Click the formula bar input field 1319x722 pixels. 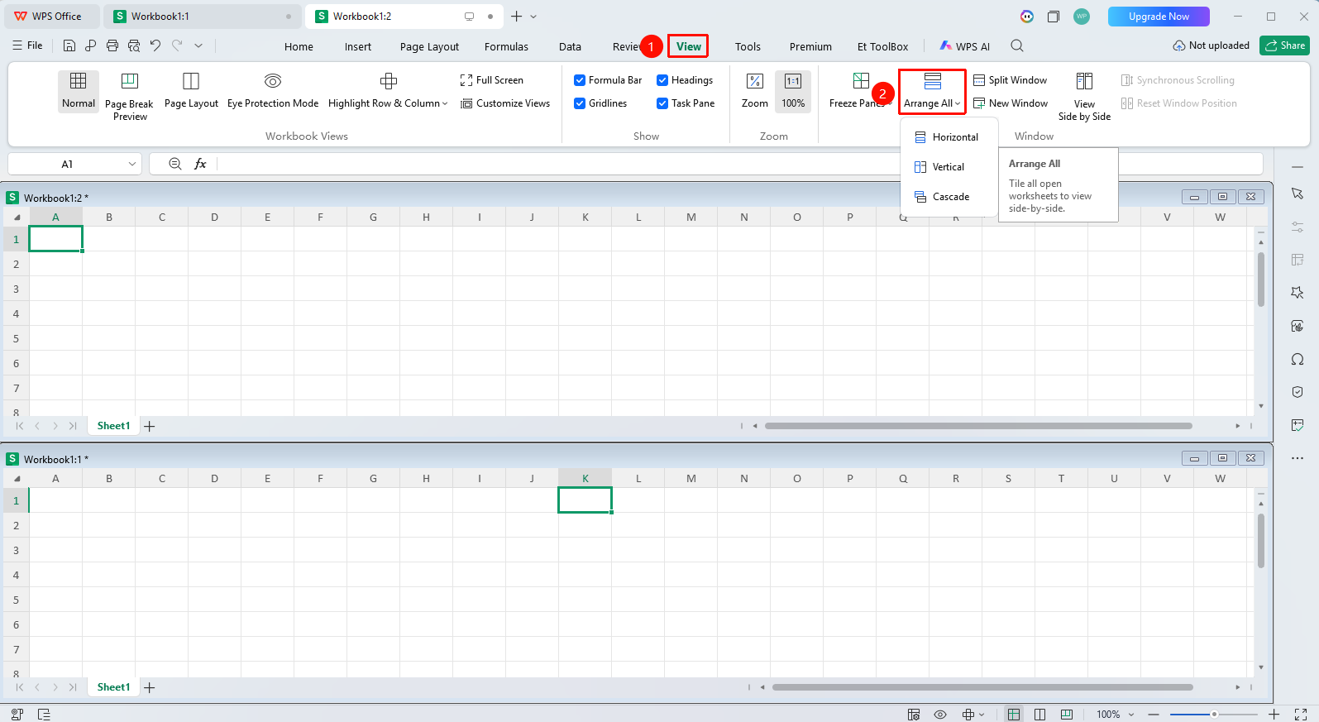tap(740, 164)
